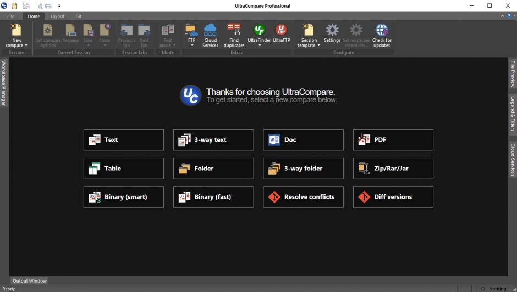Open the Output Window tab
Screen dimensions: 517x292
[x=29, y=281]
